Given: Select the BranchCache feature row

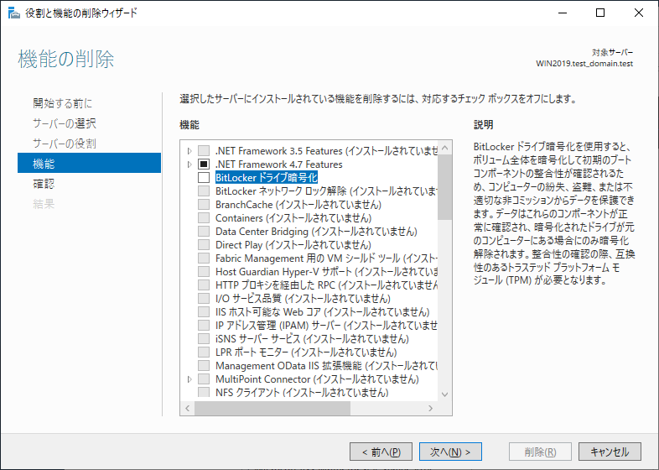Looking at the screenshot, I should pos(298,205).
